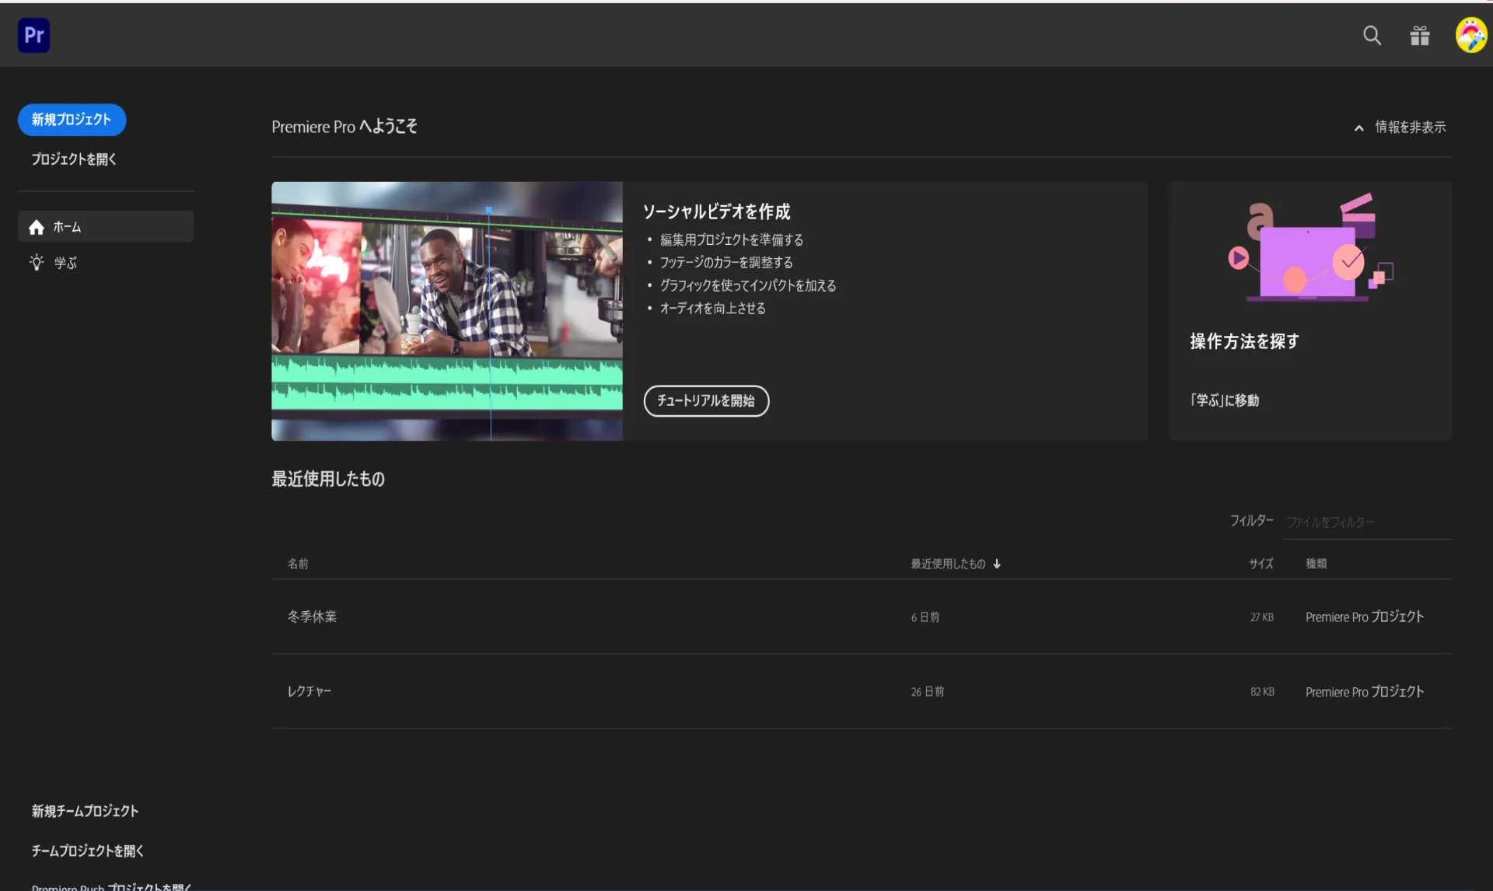Click the Premiere Pro logo icon
This screenshot has width=1493, height=891.
[33, 35]
